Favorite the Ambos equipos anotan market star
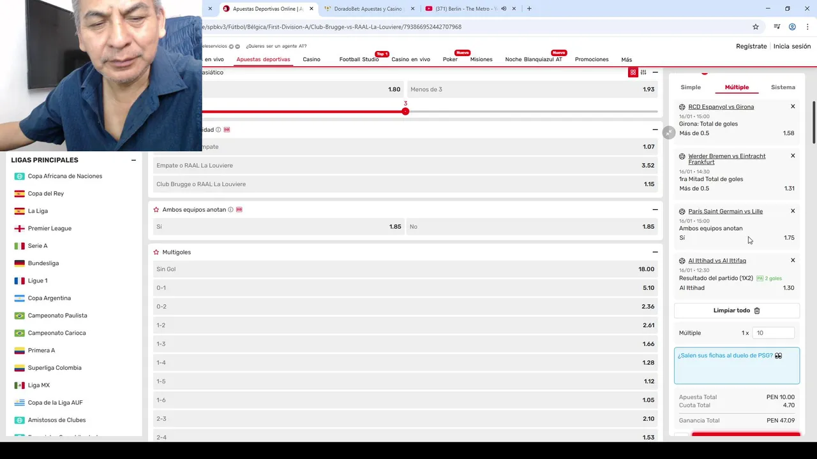Screen dimensions: 817x459 click(x=156, y=209)
